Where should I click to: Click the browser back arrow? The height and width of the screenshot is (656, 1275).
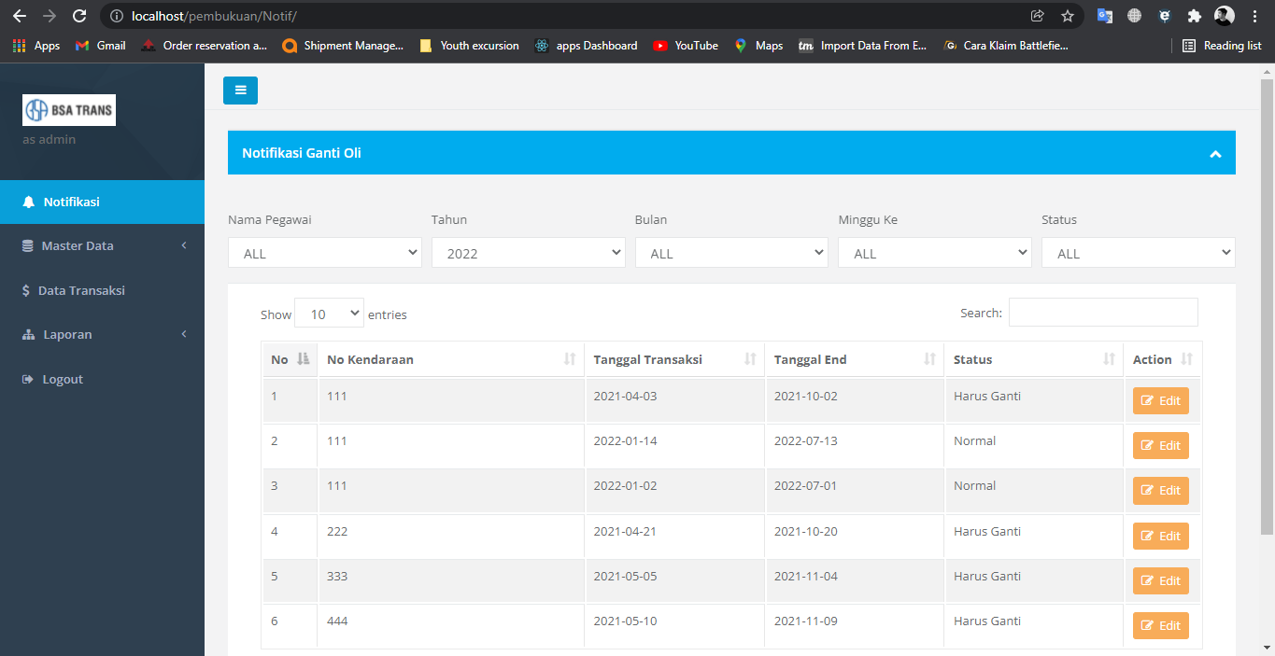click(20, 16)
